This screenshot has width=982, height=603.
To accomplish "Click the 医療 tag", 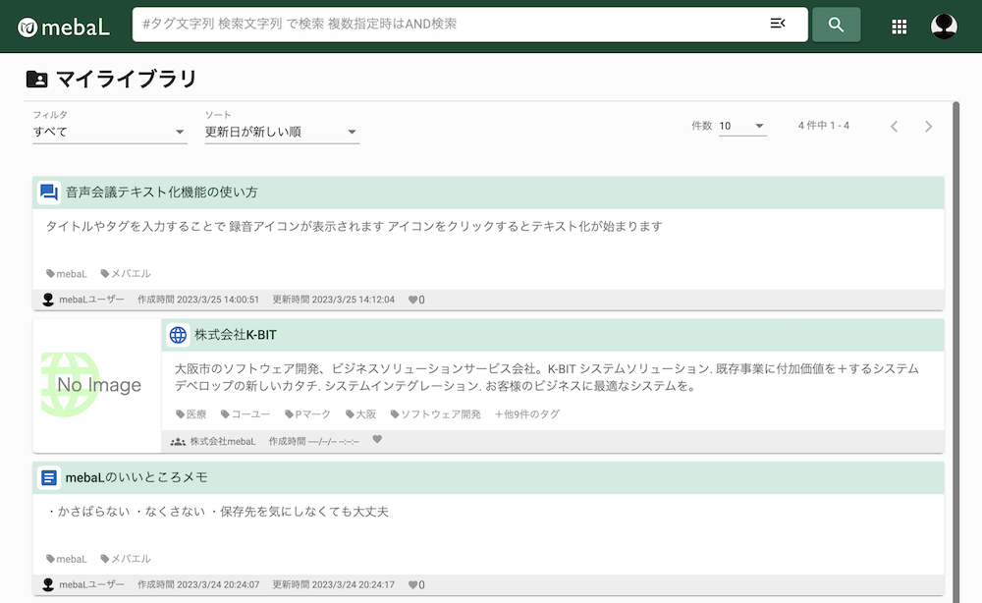I will point(191,413).
